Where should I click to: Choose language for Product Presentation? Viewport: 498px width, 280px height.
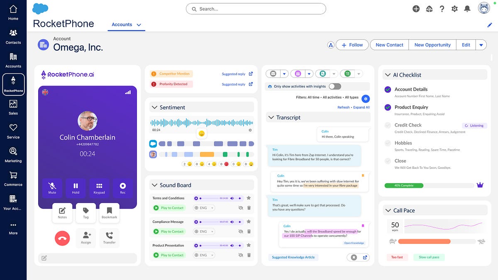204,255
